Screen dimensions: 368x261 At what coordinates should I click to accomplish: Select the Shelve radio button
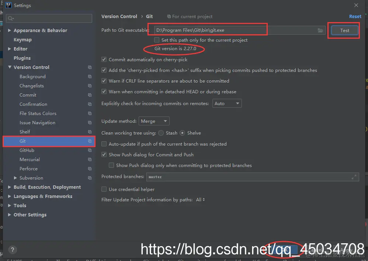183,133
